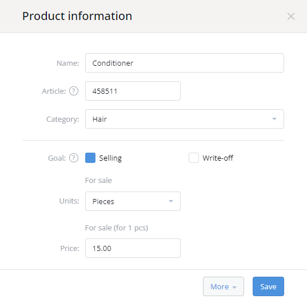Click the Units dropdown arrow icon
This screenshot has width=307, height=303.
pyautogui.click(x=171, y=201)
